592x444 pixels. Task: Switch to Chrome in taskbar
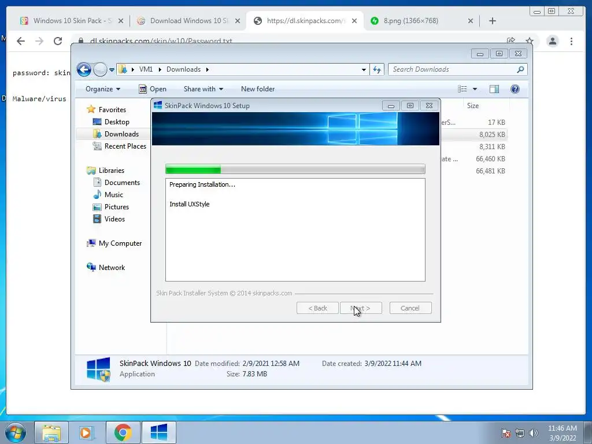coord(123,432)
